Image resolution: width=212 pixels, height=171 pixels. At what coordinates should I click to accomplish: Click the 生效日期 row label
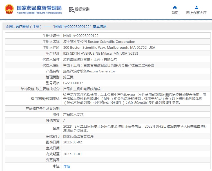53,148
